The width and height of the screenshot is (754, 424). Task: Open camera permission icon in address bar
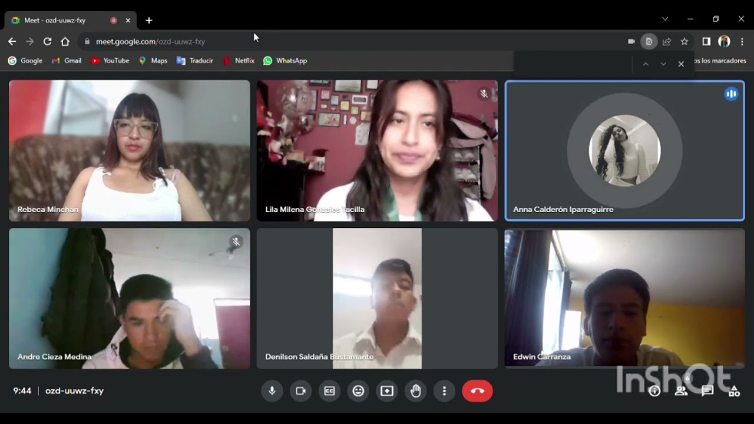tap(631, 41)
